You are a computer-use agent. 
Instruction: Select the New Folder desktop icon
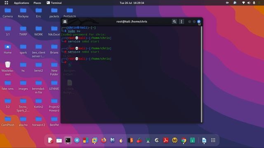[x=54, y=69]
